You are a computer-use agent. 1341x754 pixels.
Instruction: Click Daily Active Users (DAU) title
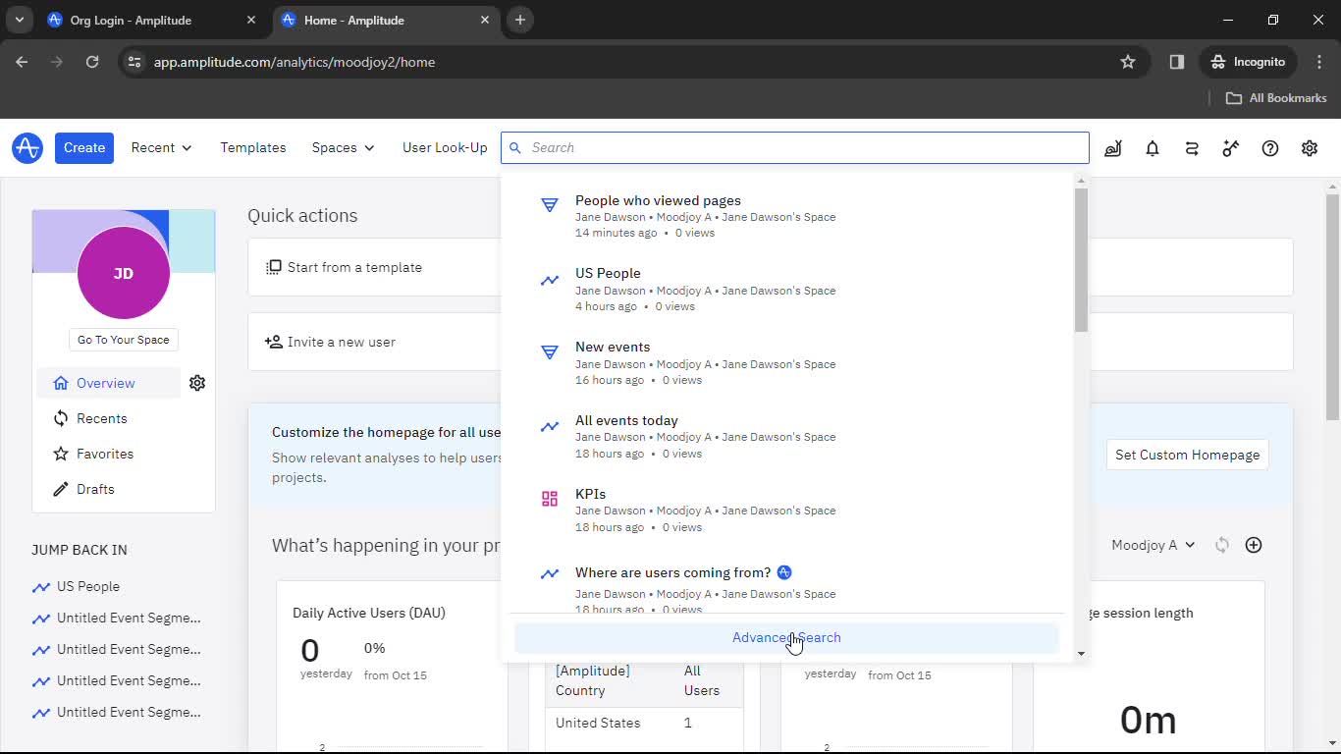pos(369,613)
